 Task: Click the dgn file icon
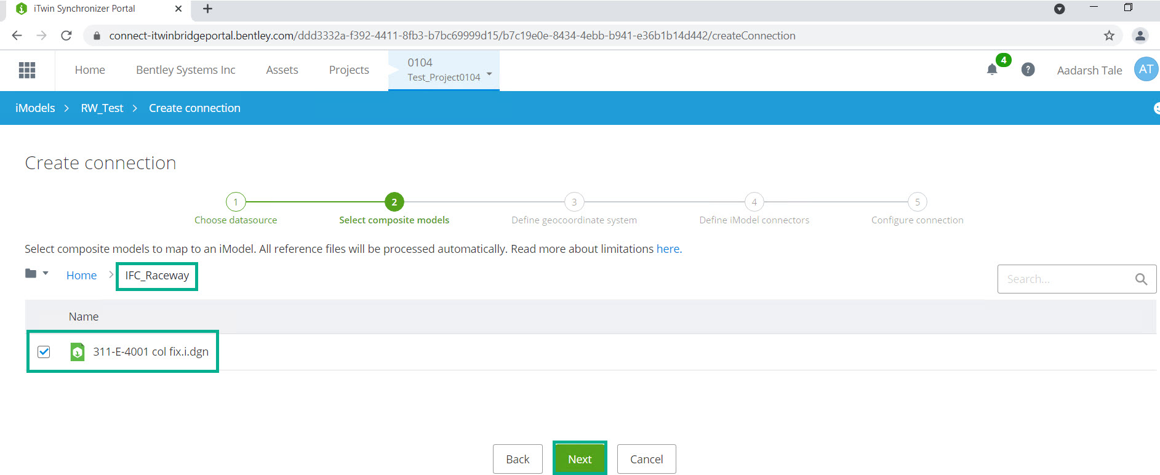77,352
